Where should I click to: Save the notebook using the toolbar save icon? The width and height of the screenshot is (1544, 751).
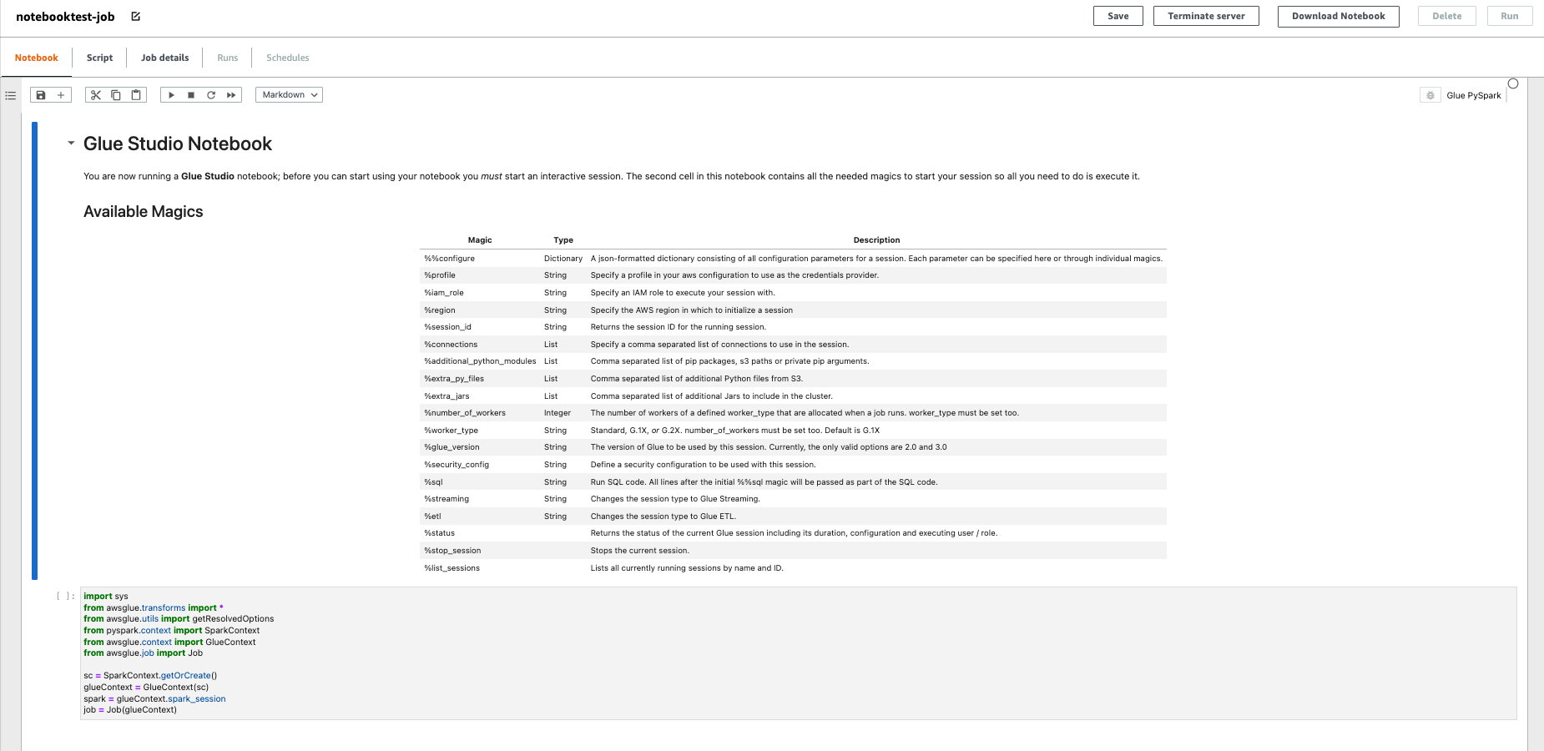(x=40, y=94)
